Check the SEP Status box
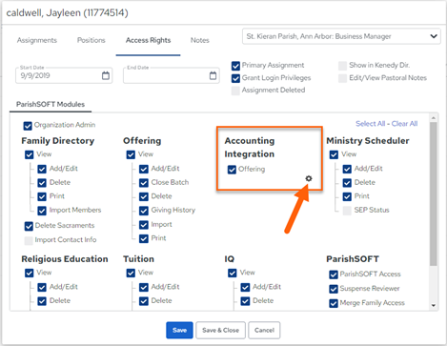Screen dimensions: 447x346 pyautogui.click(x=347, y=211)
